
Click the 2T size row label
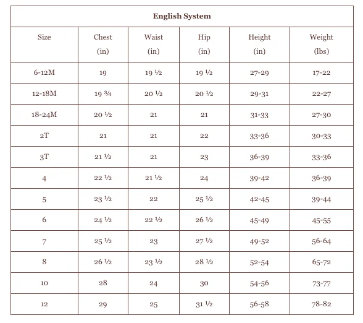click(44, 136)
